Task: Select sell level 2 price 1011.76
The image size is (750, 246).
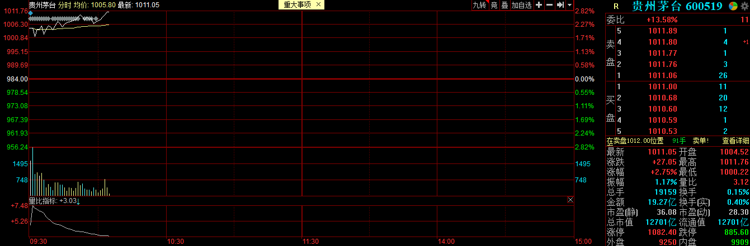Action: [x=663, y=64]
